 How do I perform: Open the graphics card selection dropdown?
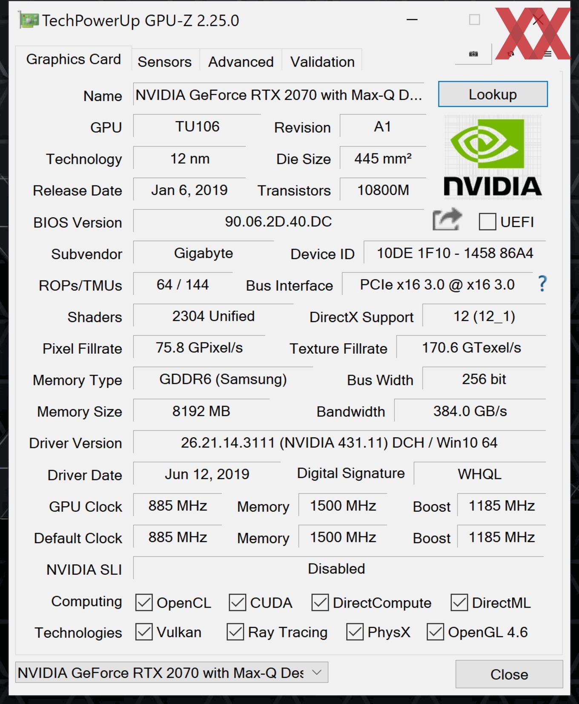coord(171,673)
